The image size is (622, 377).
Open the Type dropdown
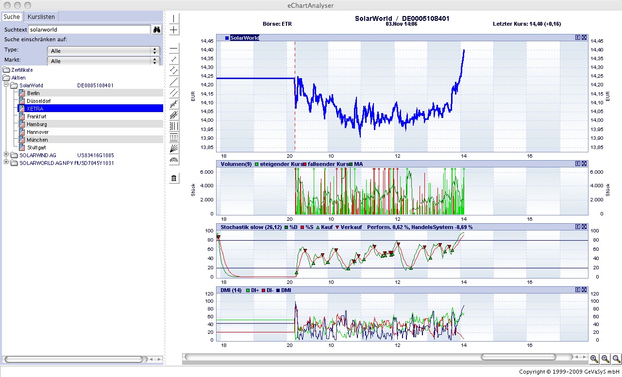[x=103, y=50]
